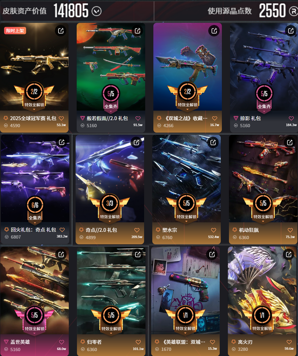This screenshot has height=356, width=298.
Task: Open the 机动狂飙 bundle name
Action: coord(249,230)
